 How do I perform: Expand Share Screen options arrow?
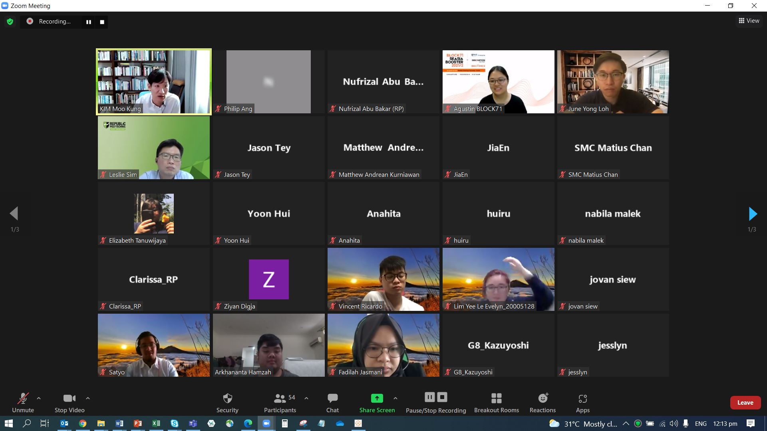click(395, 398)
